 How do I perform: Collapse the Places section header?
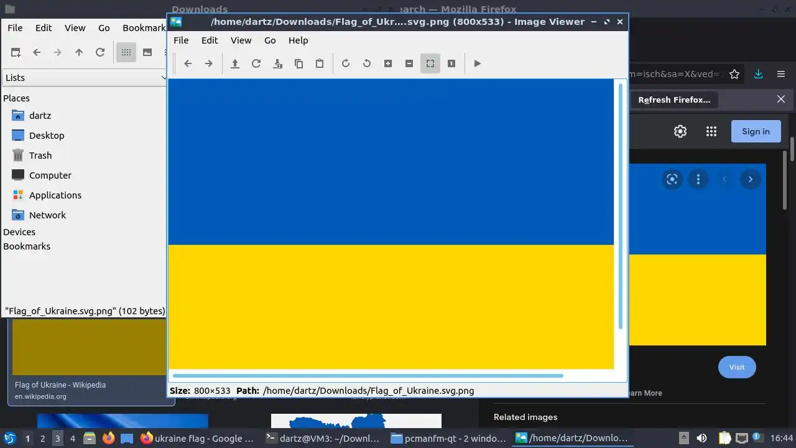point(17,98)
